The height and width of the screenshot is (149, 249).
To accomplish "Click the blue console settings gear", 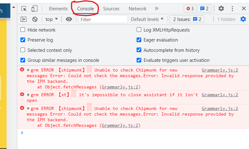I will (x=243, y=19).
